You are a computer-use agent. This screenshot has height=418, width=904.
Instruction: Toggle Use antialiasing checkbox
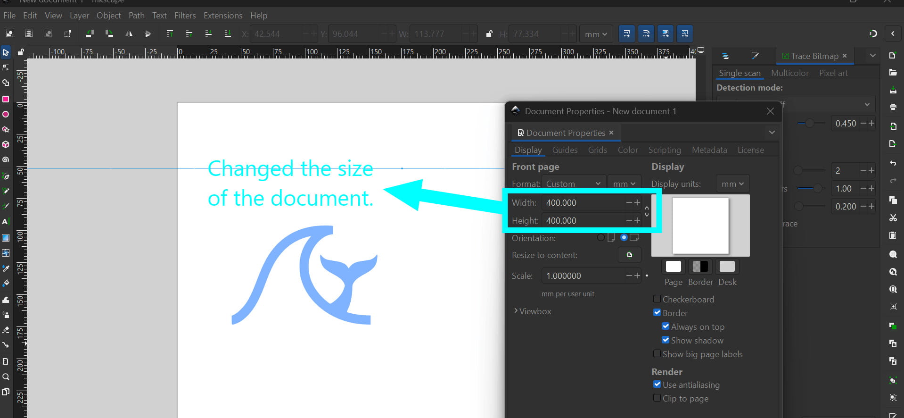click(657, 385)
